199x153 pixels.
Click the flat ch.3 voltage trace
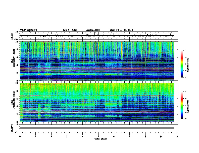point(97,128)
